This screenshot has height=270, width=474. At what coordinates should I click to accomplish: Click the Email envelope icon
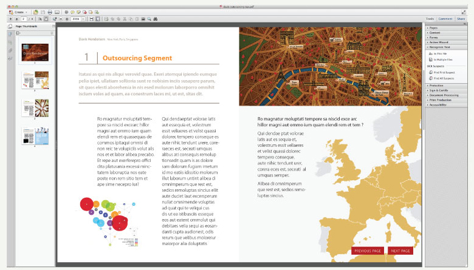tap(57, 12)
